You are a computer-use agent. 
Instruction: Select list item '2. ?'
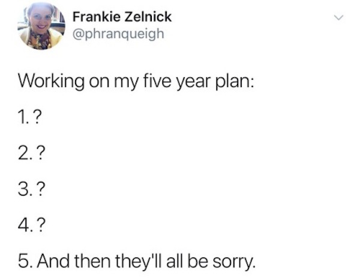pyautogui.click(x=30, y=153)
